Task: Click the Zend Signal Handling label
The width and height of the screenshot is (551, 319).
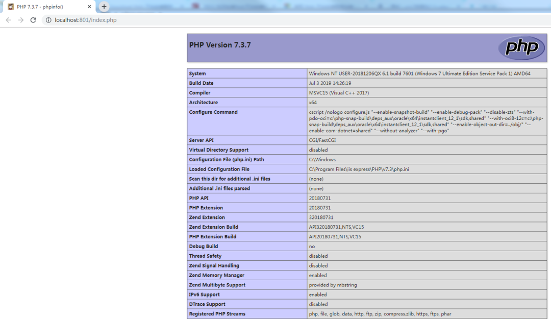Action: [x=214, y=265]
